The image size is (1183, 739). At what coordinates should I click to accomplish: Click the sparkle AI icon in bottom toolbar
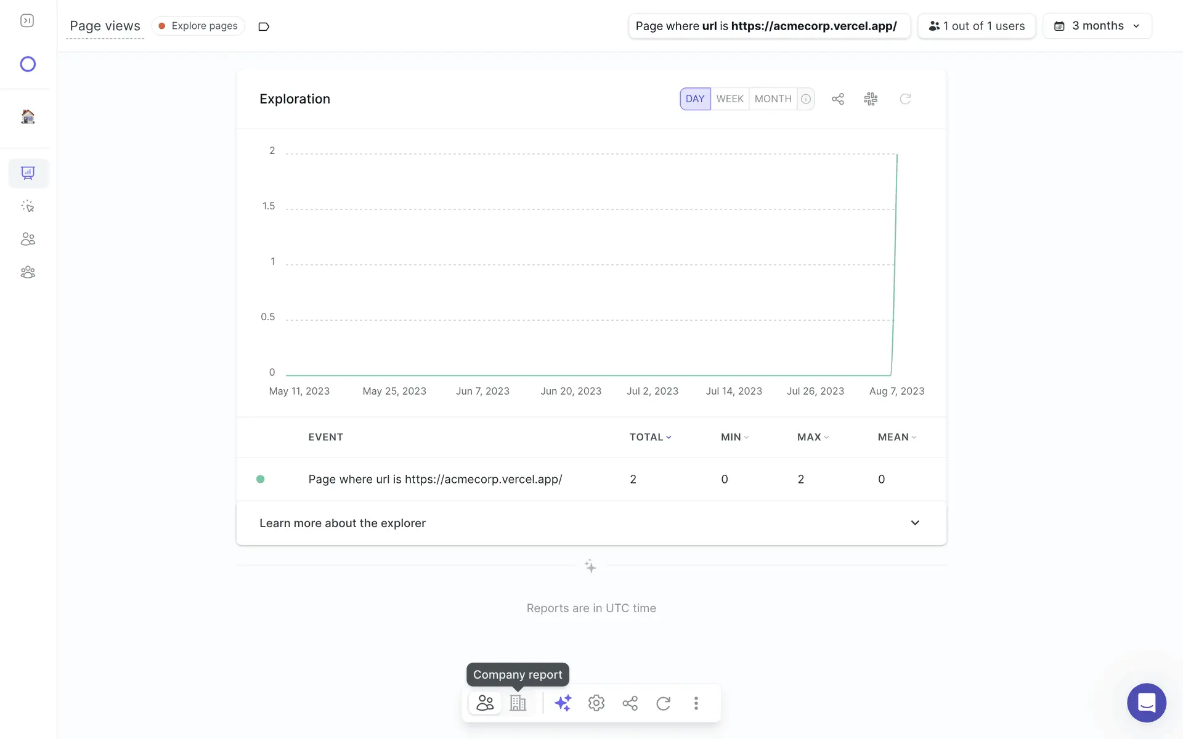(x=563, y=703)
